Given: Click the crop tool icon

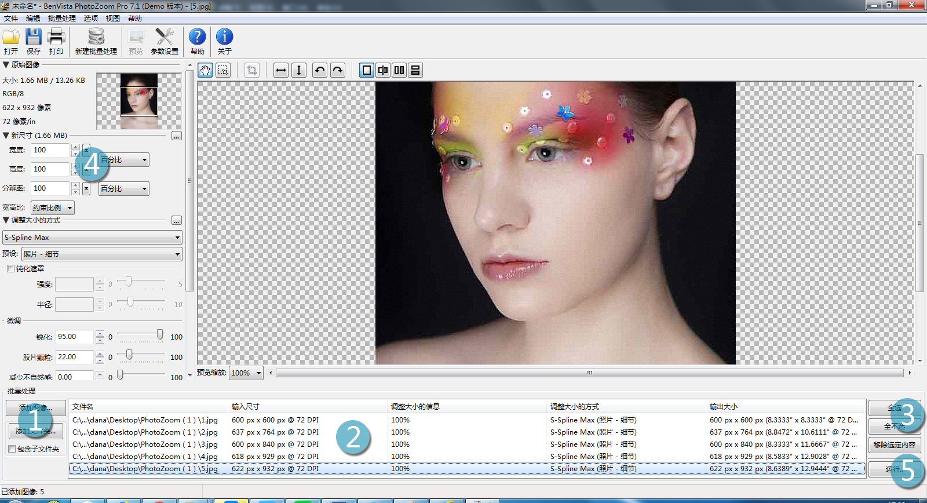Looking at the screenshot, I should pyautogui.click(x=252, y=71).
